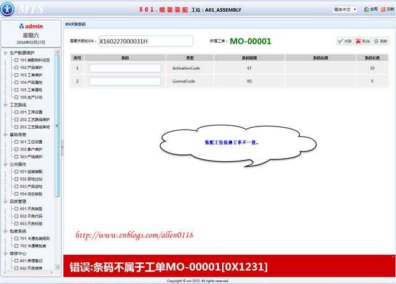This screenshot has width=396, height=284.
Task: Click the 条码长度 column header
Action: click(372, 58)
